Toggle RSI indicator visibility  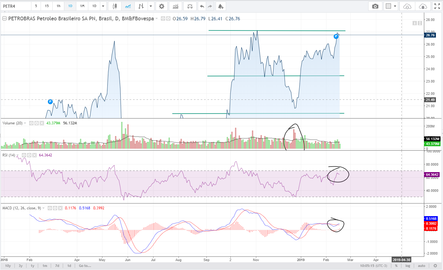[x=24, y=155]
